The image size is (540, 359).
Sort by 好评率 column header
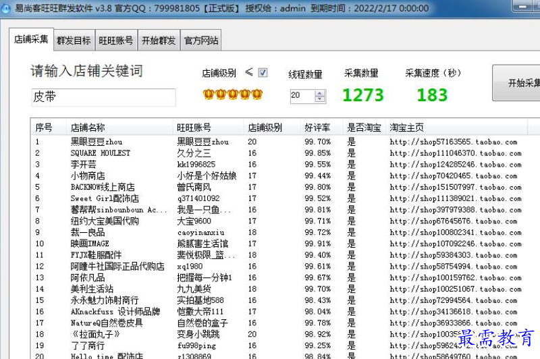click(x=321, y=128)
